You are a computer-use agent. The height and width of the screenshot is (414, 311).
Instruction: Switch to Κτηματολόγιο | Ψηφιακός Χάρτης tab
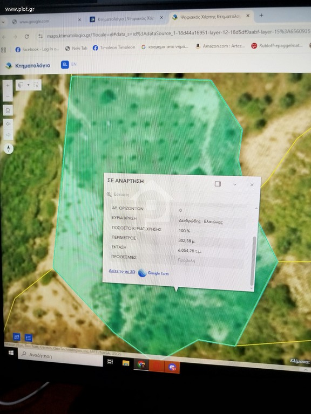click(126, 19)
